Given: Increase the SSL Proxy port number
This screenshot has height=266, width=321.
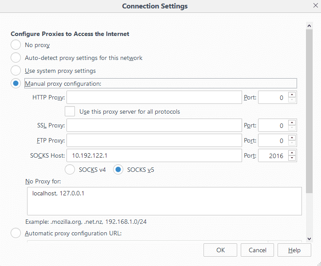Looking at the screenshot, I should click(x=292, y=123).
